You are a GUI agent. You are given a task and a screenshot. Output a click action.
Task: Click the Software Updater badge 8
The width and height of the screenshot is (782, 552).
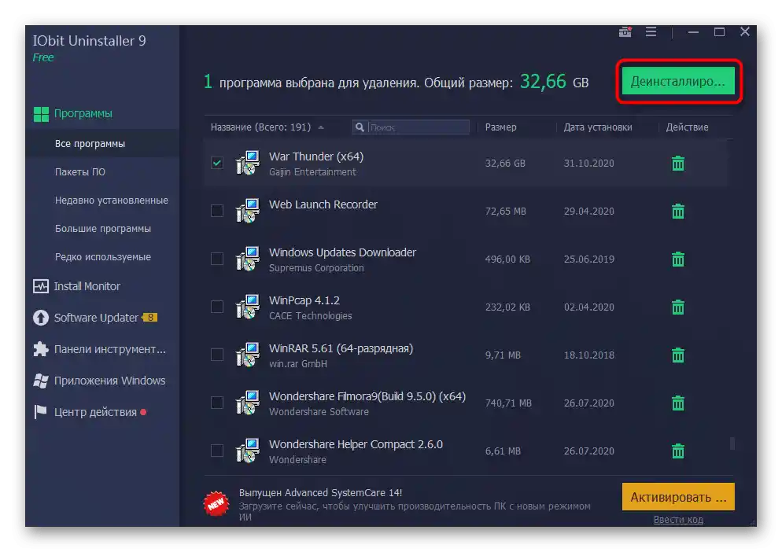coord(150,317)
